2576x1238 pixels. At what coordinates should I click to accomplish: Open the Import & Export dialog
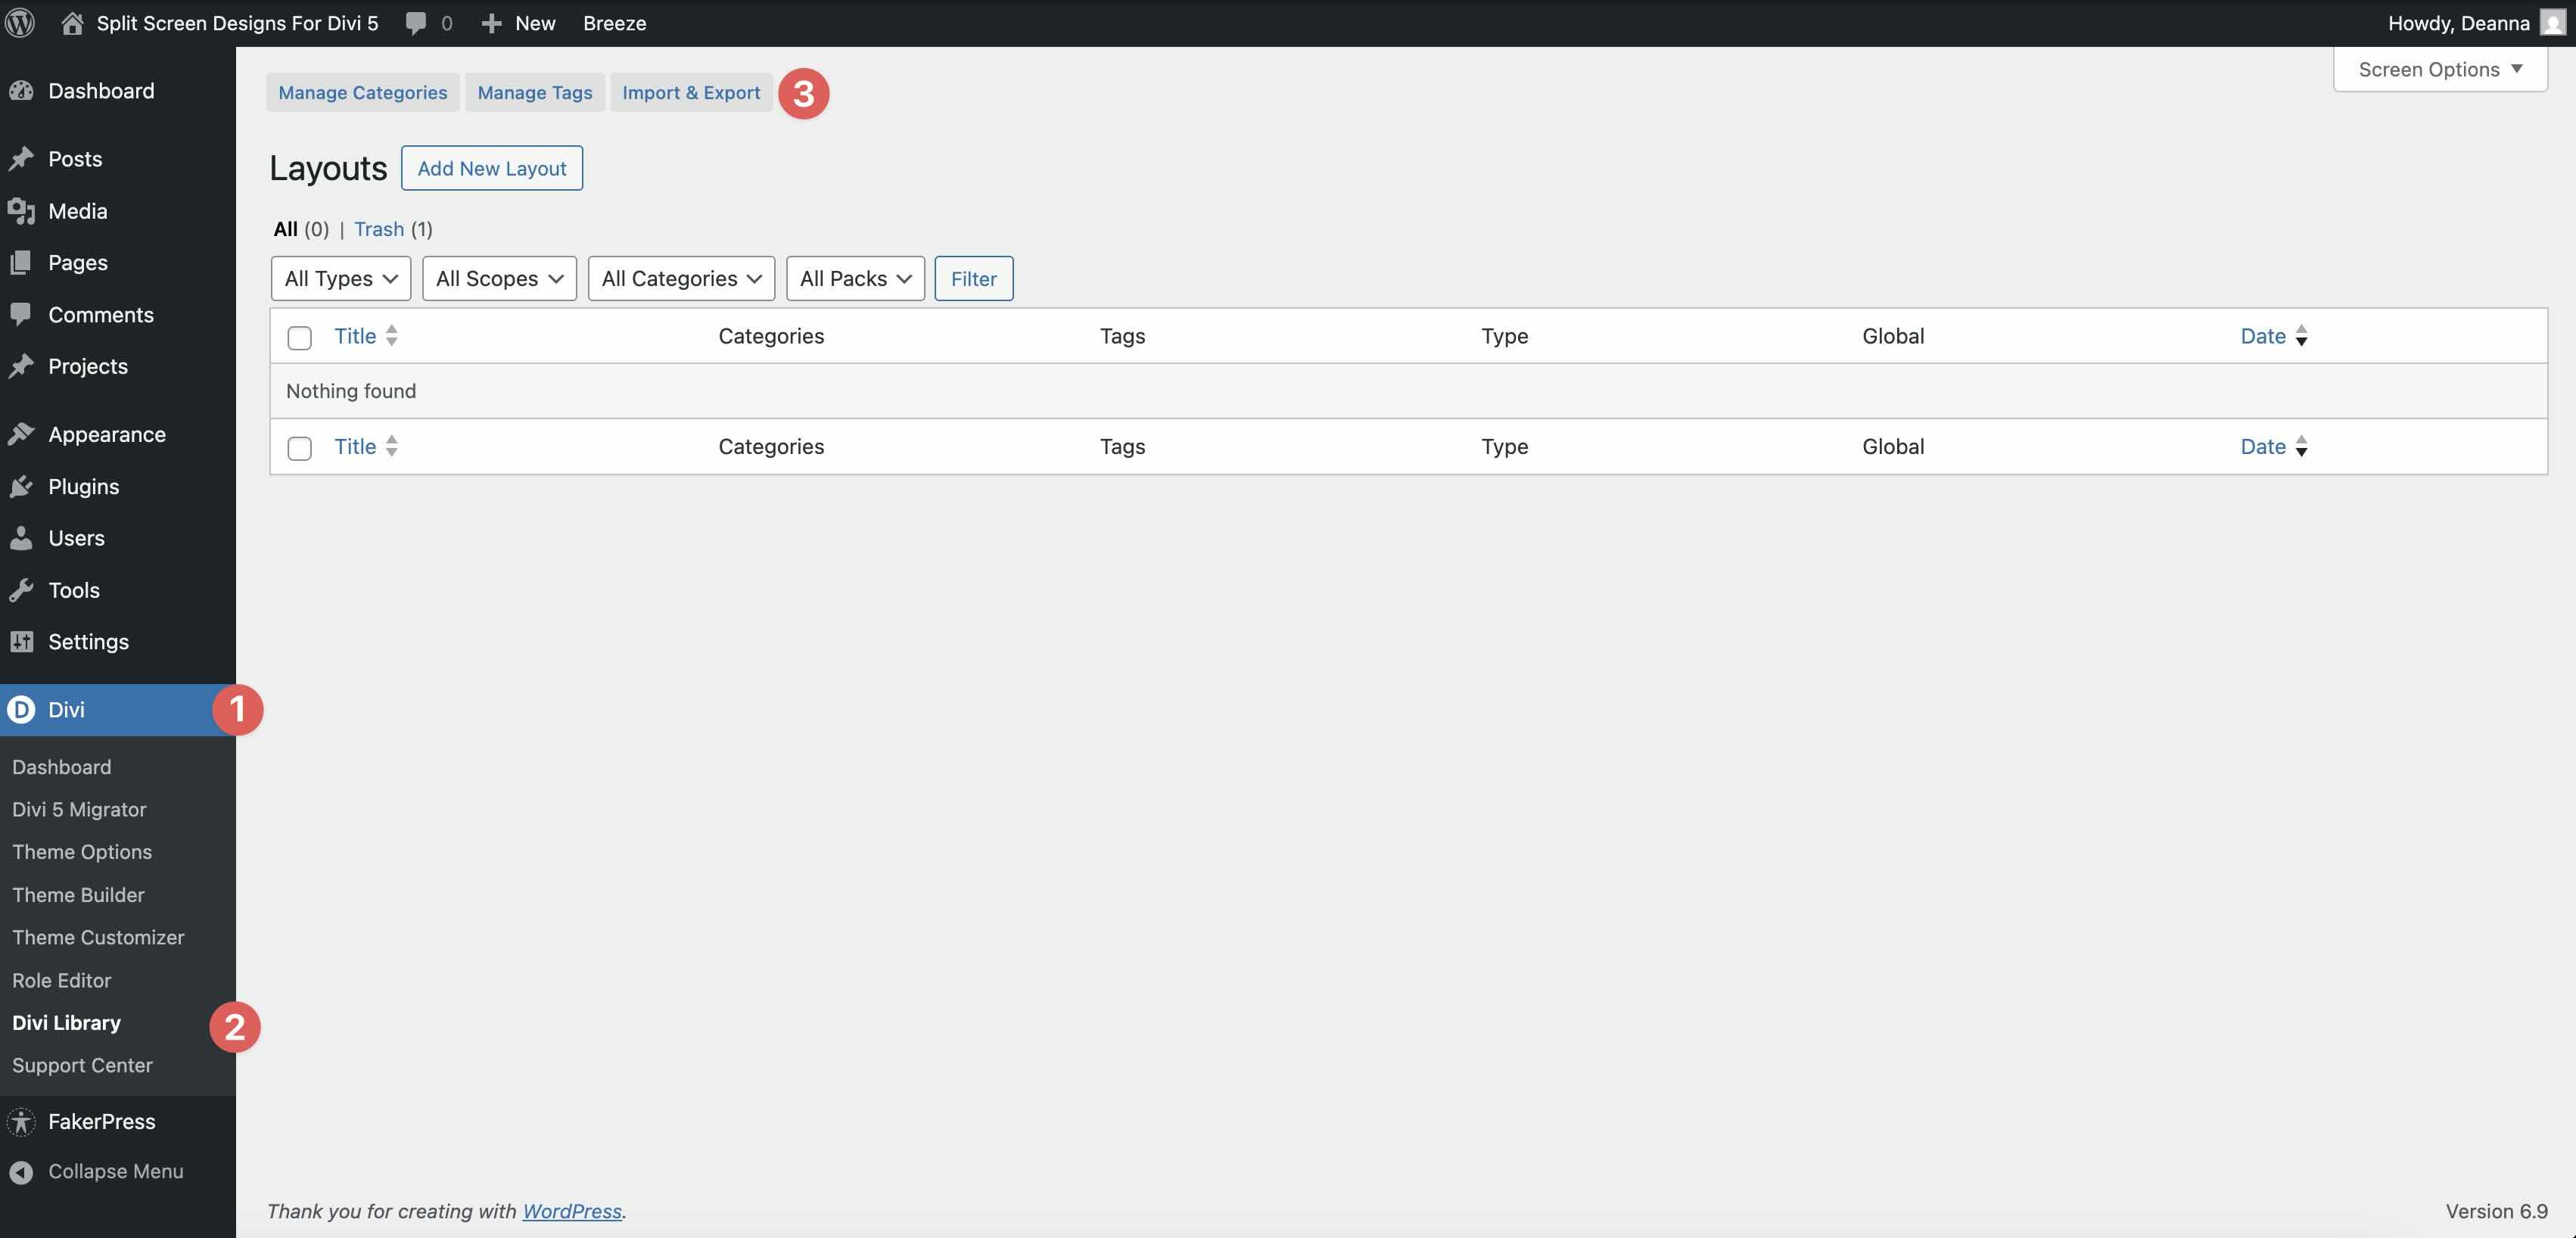click(691, 92)
